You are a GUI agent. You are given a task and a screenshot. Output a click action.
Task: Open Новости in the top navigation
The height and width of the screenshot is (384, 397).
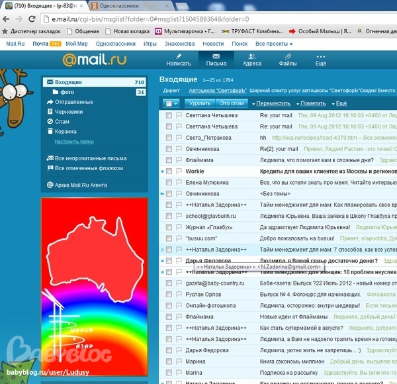point(213,44)
